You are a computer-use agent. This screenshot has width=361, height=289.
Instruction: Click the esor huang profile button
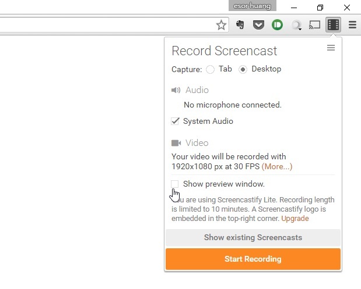tap(253, 7)
